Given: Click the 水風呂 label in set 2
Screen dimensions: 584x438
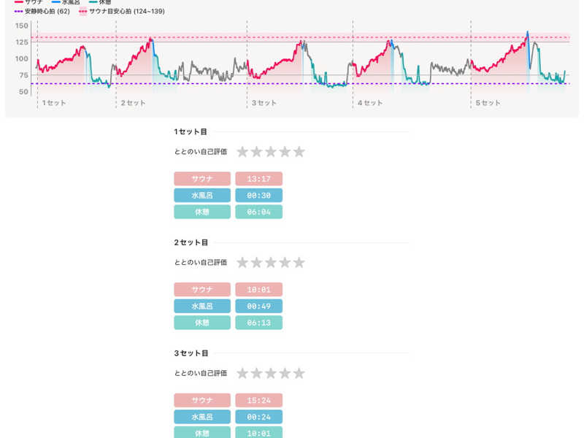Looking at the screenshot, I should [202, 306].
